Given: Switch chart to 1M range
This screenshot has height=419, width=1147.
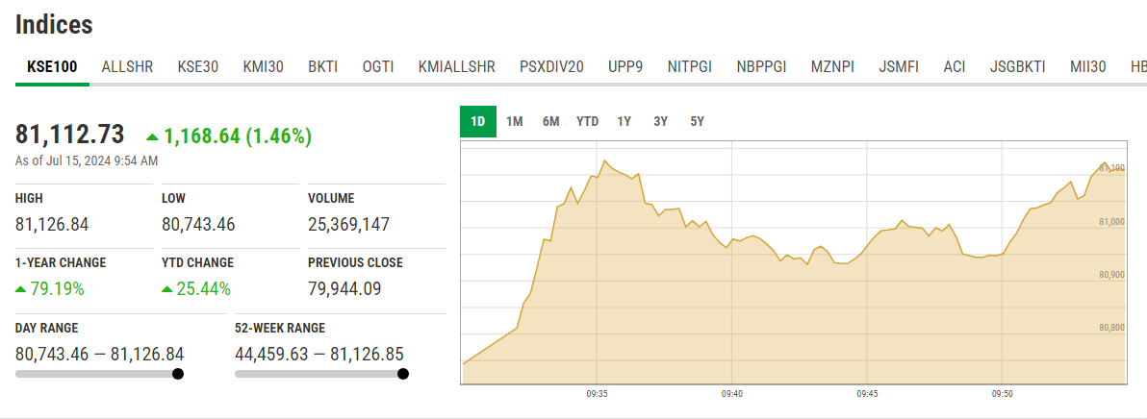Looking at the screenshot, I should [514, 122].
